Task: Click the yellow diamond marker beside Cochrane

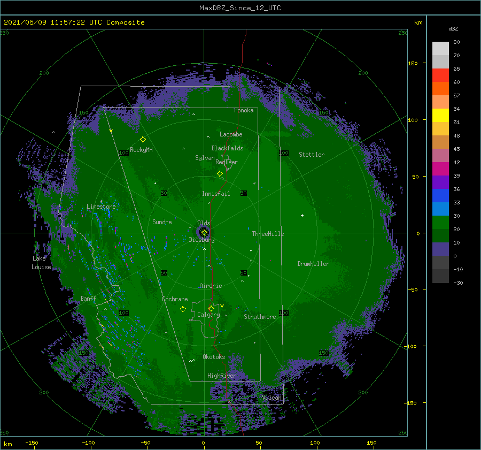Action: coord(183,309)
